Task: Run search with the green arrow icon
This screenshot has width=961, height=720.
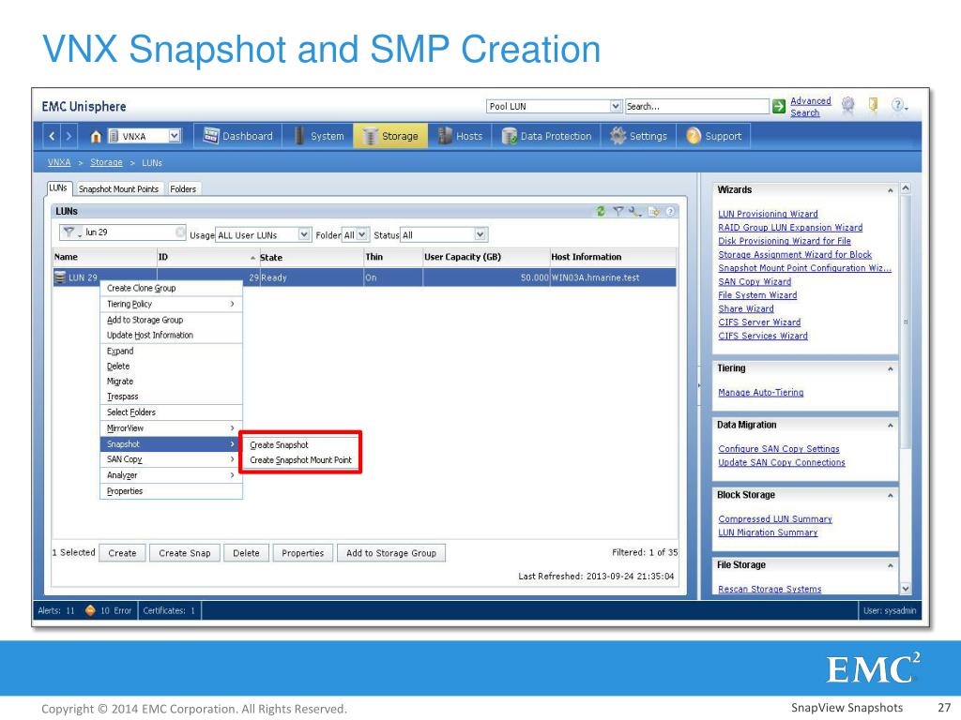Action: (x=778, y=106)
